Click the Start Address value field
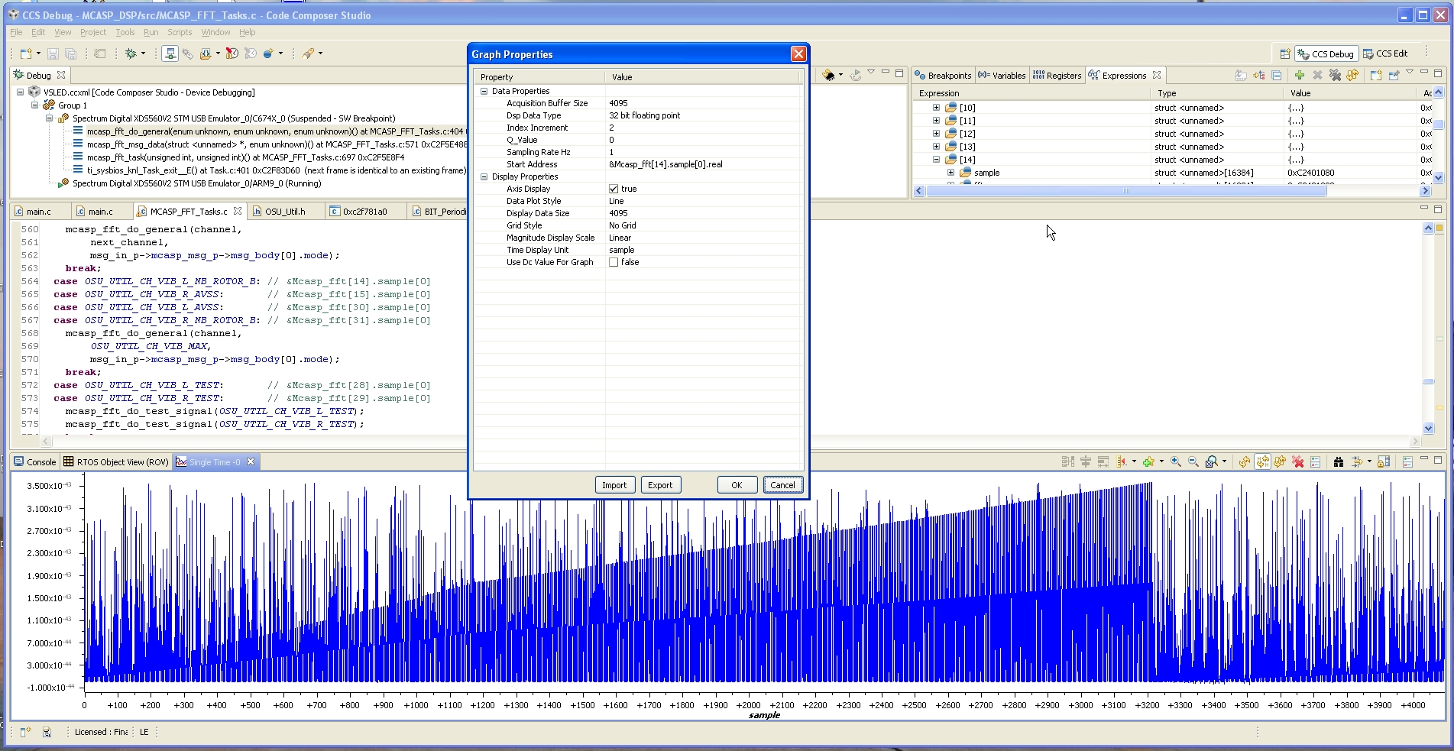 [x=703, y=164]
